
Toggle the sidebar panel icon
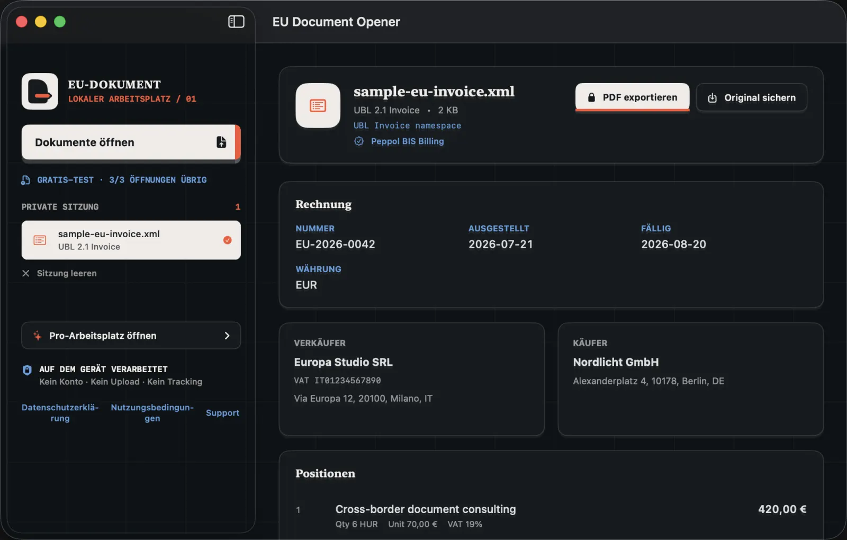(x=236, y=22)
